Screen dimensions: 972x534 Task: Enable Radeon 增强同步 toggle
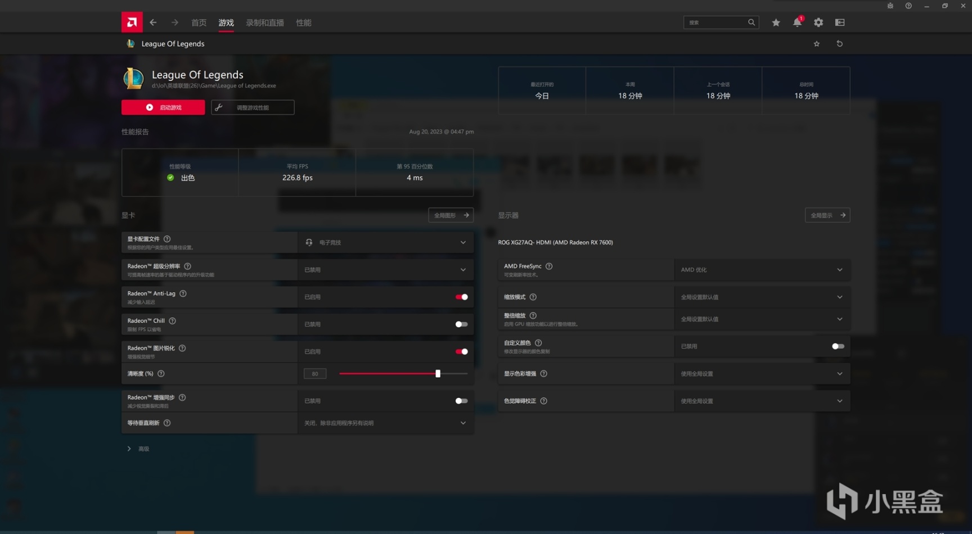coord(461,401)
